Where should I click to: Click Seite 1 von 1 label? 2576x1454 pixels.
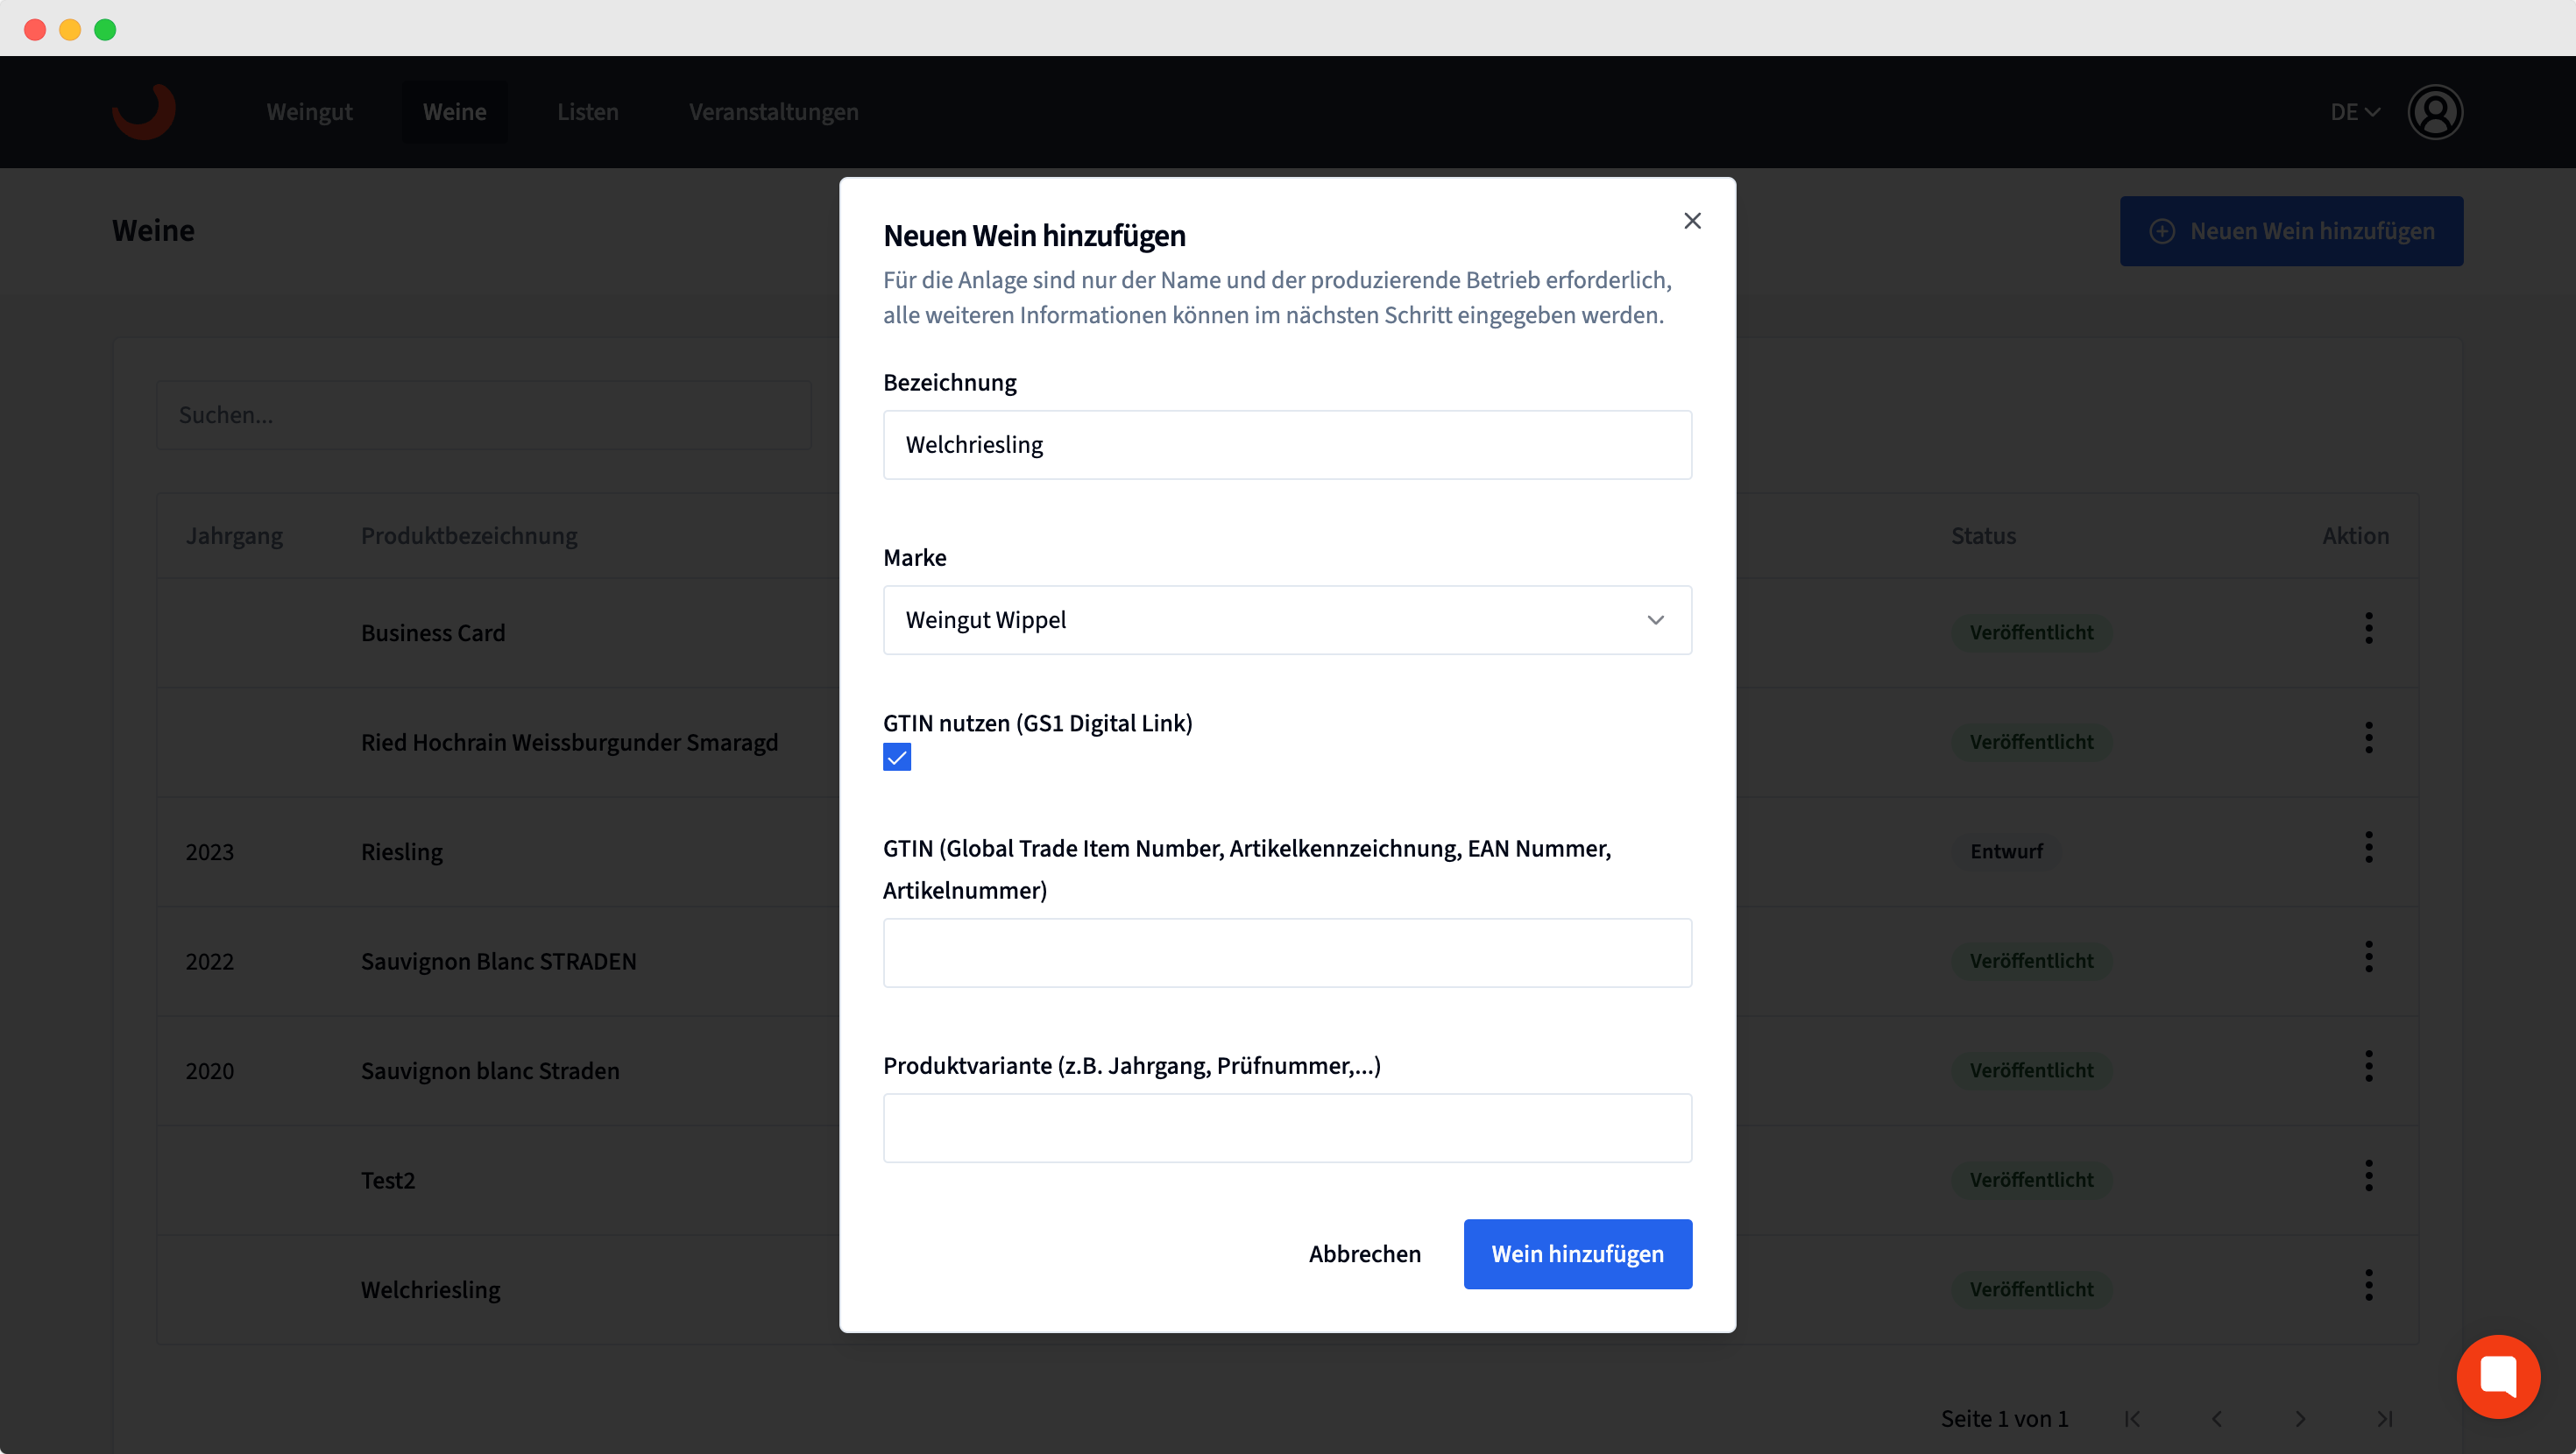2004,1419
